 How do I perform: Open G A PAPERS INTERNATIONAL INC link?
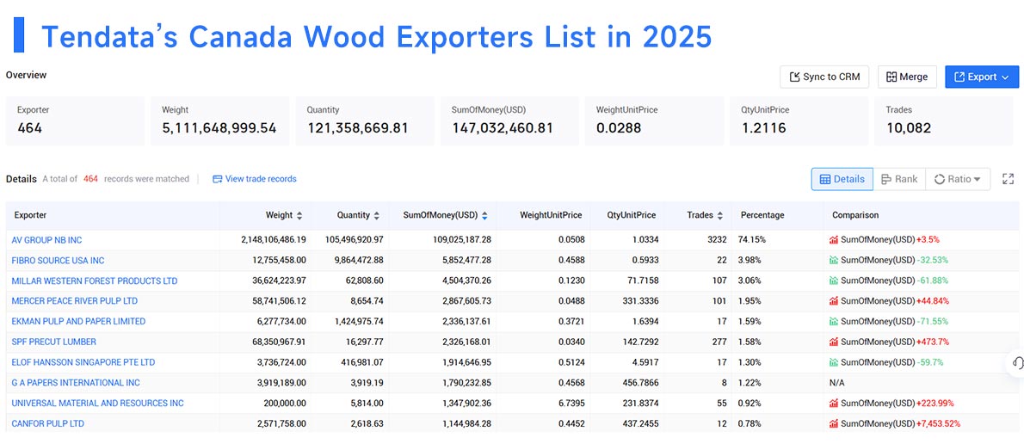coord(76,383)
